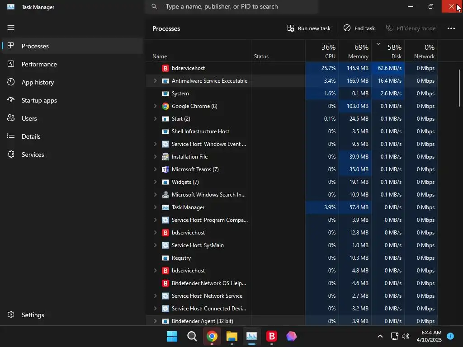Expand Service Host: Windows Event row
463x347 pixels.
(x=156, y=144)
